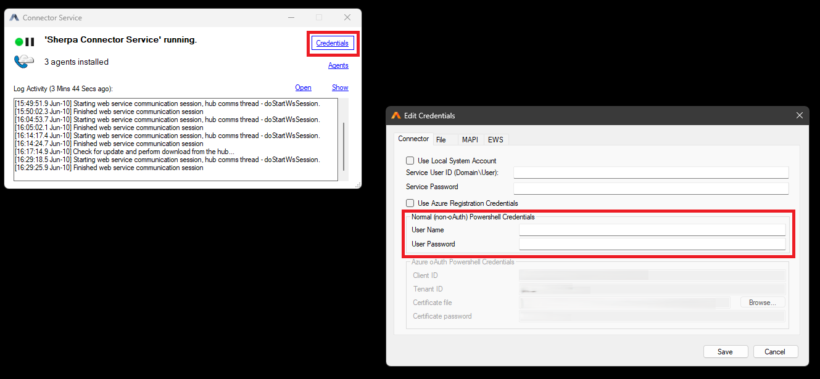
Task: Open the Credentials link
Action: coord(332,43)
